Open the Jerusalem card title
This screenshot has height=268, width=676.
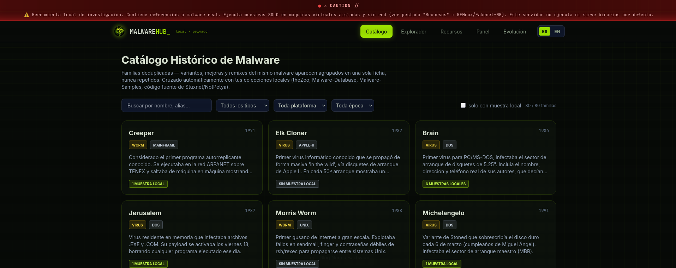pyautogui.click(x=145, y=213)
